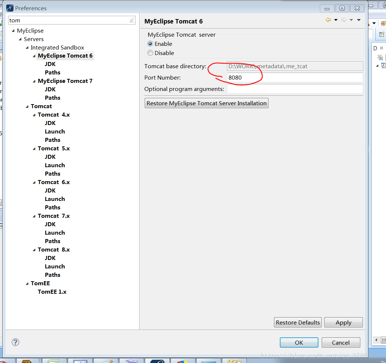Image resolution: width=386 pixels, height=363 pixels.
Task: Open Paths under MyEclipse Tomcat 6
Action: (x=53, y=73)
